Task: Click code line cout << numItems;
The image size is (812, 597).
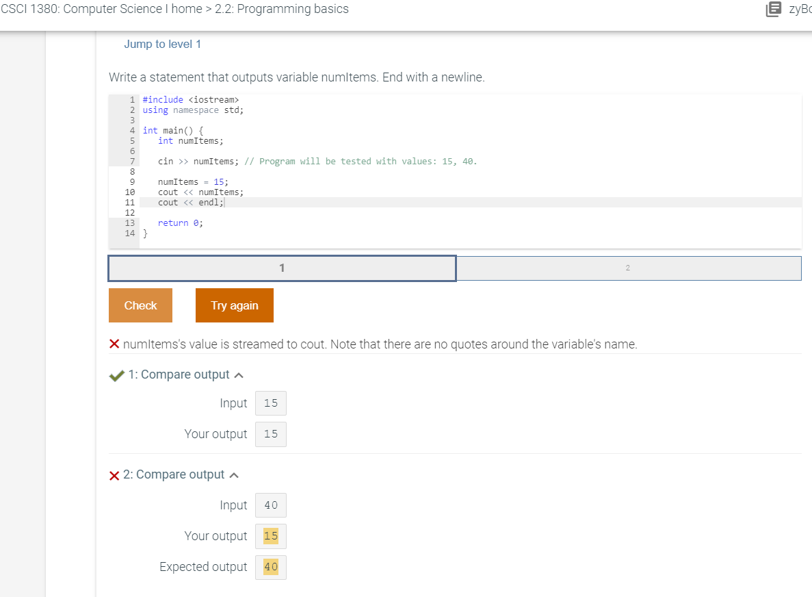Action: coord(200,192)
